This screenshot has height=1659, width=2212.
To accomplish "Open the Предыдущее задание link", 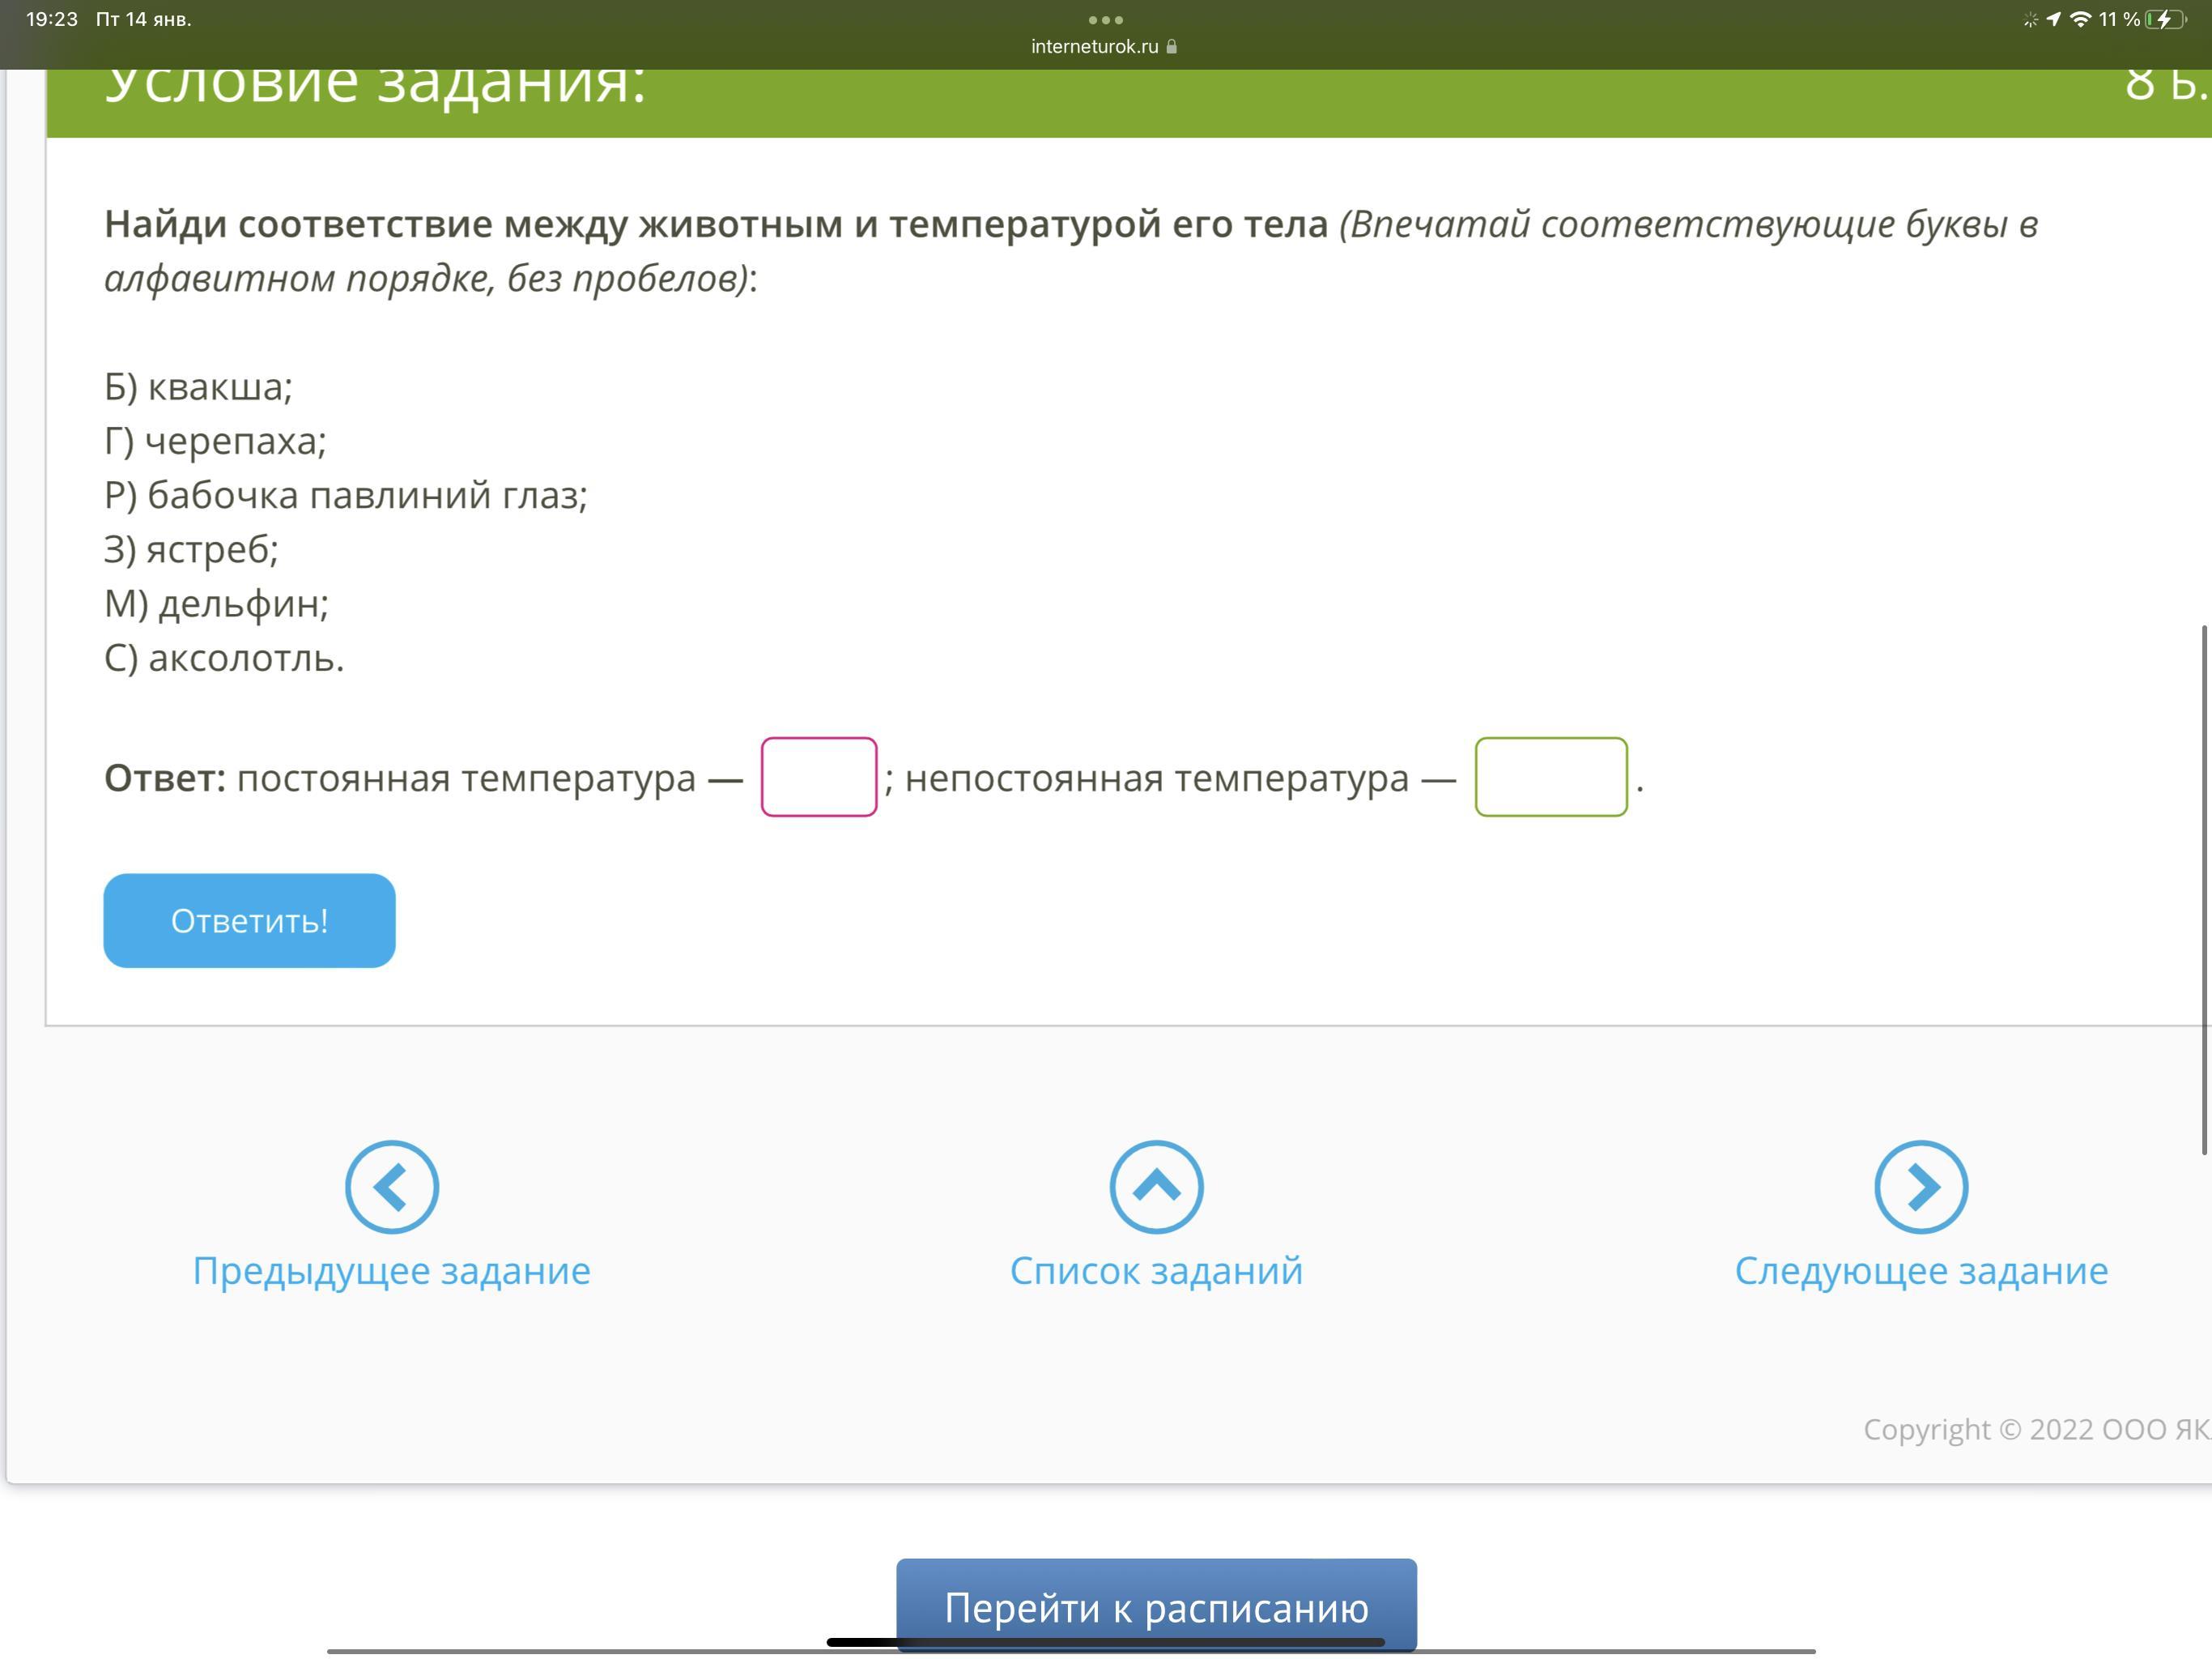I will pyautogui.click(x=391, y=1271).
